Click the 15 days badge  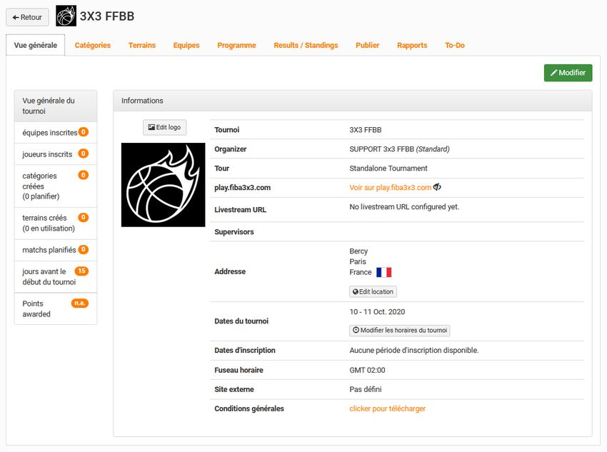(x=81, y=271)
